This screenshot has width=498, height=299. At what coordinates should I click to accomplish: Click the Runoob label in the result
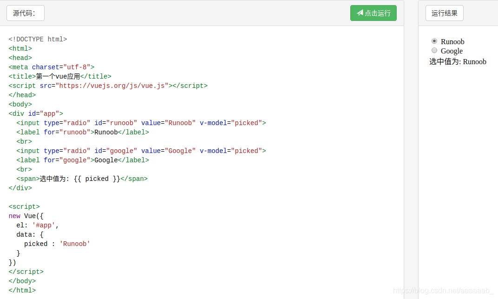(452, 41)
